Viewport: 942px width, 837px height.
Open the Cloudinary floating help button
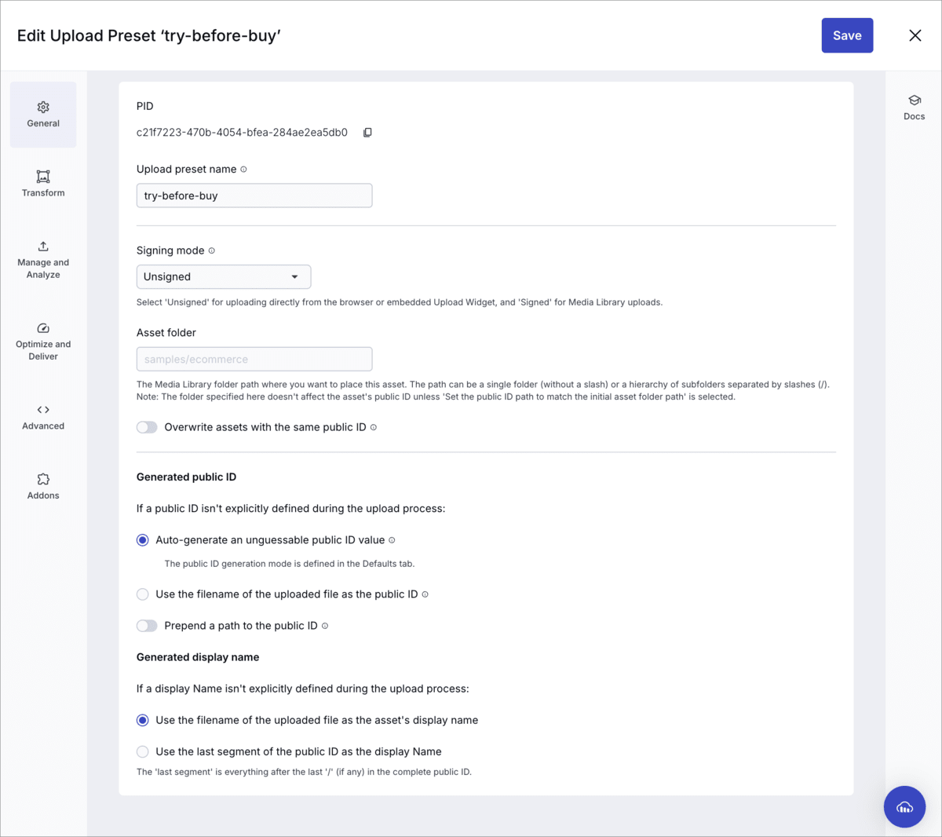pyautogui.click(x=904, y=806)
